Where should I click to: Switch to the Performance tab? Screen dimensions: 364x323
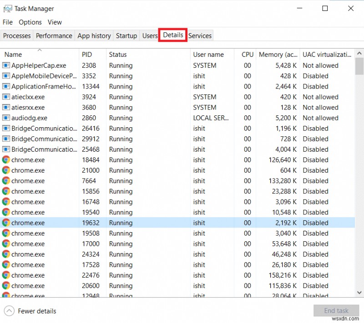[x=54, y=35]
